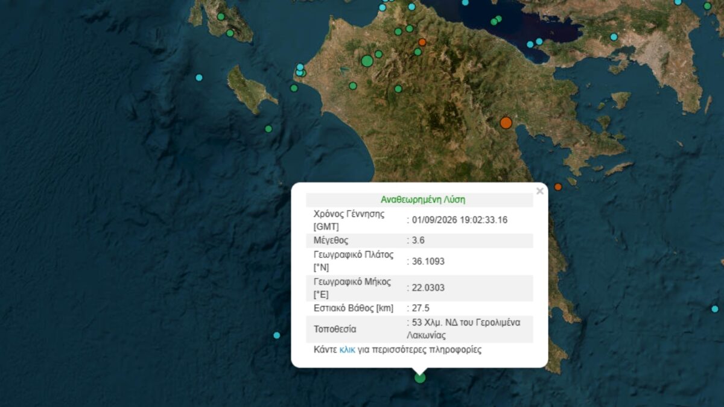Select the upper green marker on Kefalonia island
The height and width of the screenshot is (407, 724).
point(221,16)
